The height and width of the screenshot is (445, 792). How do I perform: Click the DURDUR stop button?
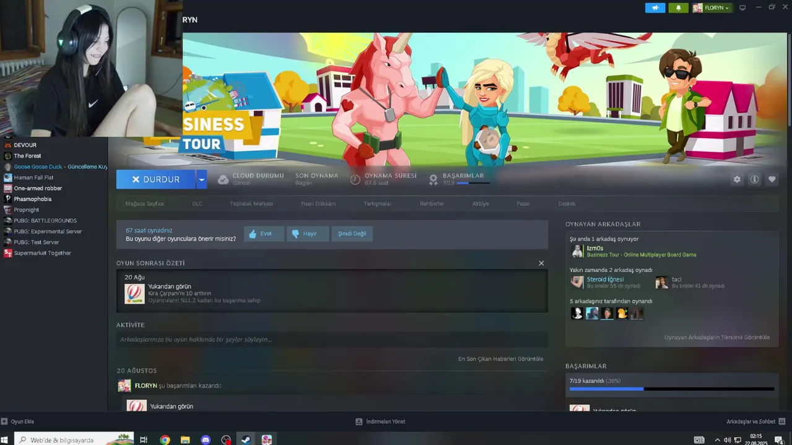tap(156, 179)
